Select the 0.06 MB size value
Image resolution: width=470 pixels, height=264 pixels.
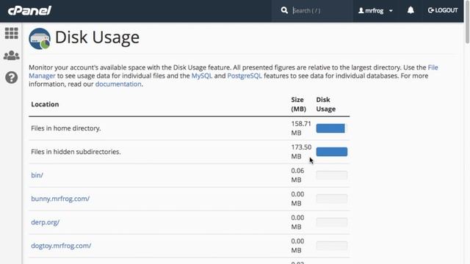[297, 175]
